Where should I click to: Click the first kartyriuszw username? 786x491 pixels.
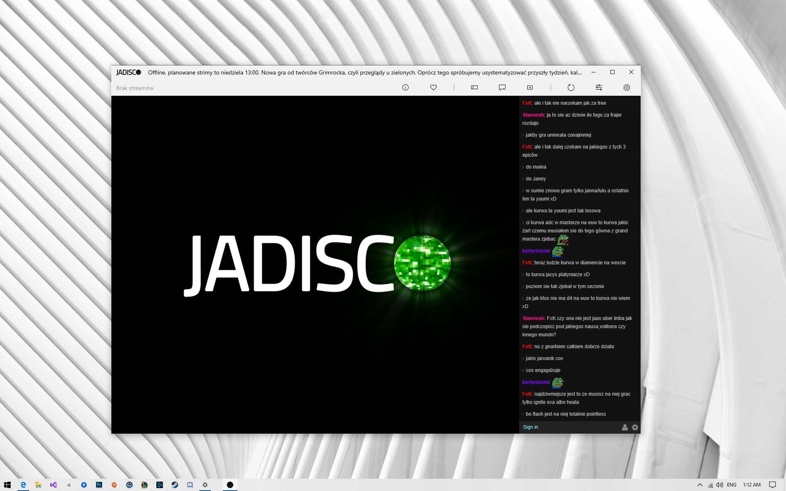(536, 251)
